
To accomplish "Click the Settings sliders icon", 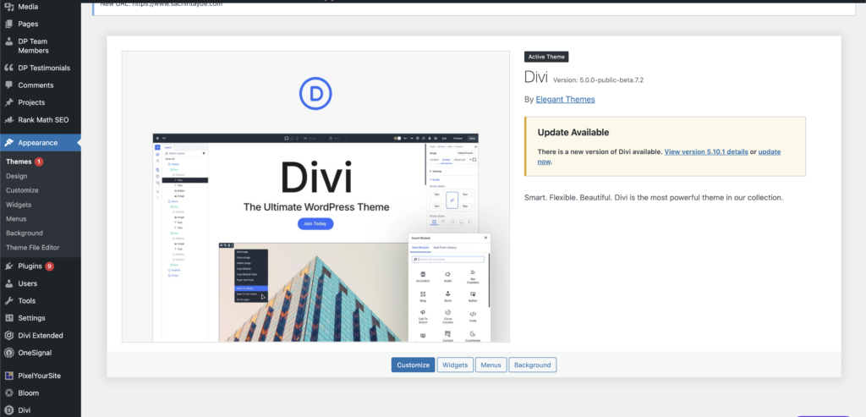I will [x=8, y=318].
